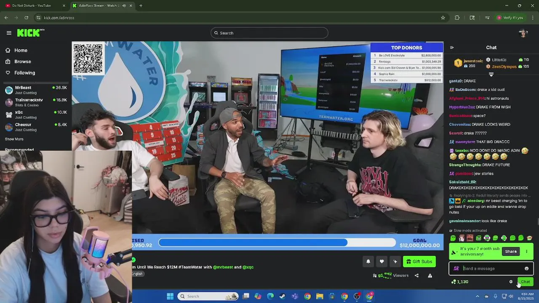Bookmark this page with star icon
The image size is (539, 303).
click(x=443, y=18)
